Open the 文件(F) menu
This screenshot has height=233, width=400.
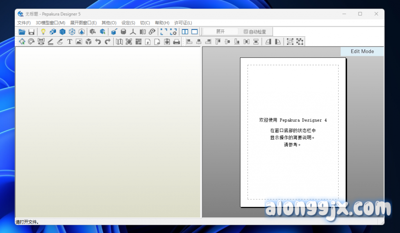[24, 23]
